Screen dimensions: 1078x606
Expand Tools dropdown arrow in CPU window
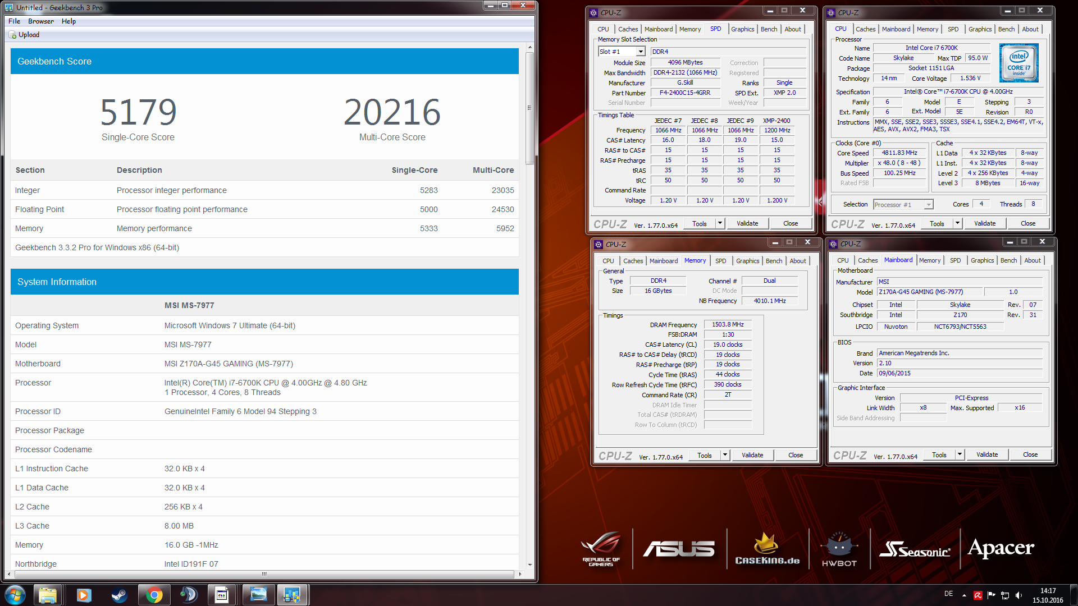957,223
